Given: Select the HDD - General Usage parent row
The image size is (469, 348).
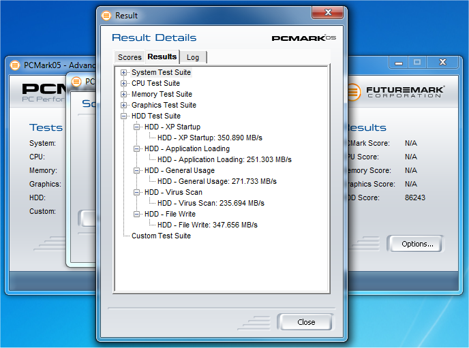Looking at the screenshot, I should click(180, 170).
